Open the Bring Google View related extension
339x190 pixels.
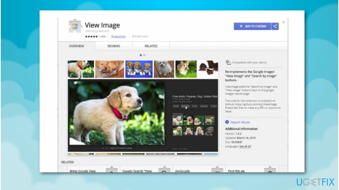click(94, 169)
